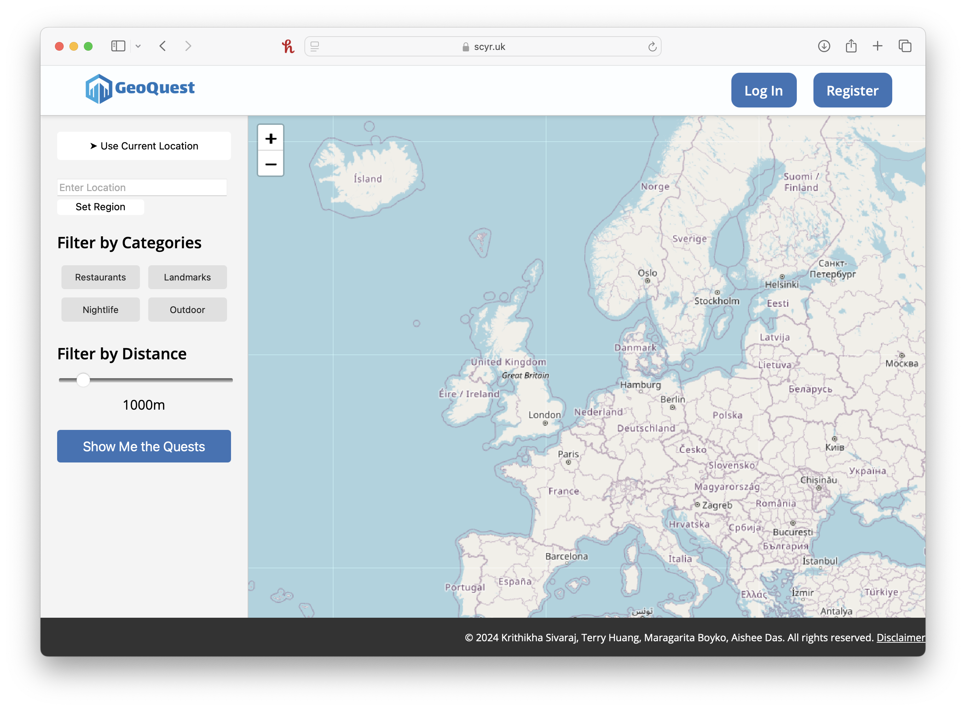Toggle the Restaurants category filter

101,277
